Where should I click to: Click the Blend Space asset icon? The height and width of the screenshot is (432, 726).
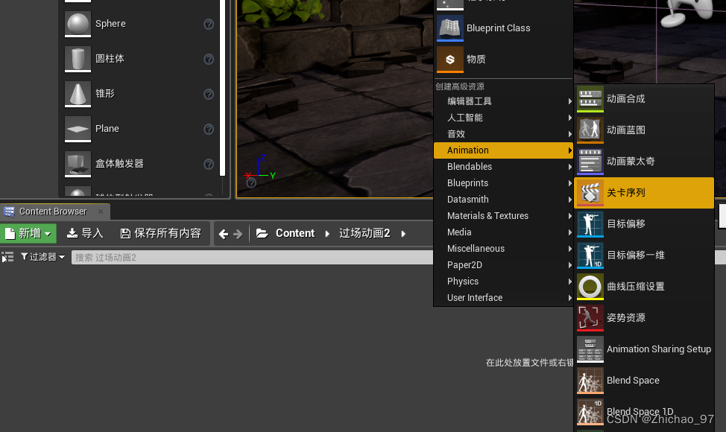coord(590,380)
